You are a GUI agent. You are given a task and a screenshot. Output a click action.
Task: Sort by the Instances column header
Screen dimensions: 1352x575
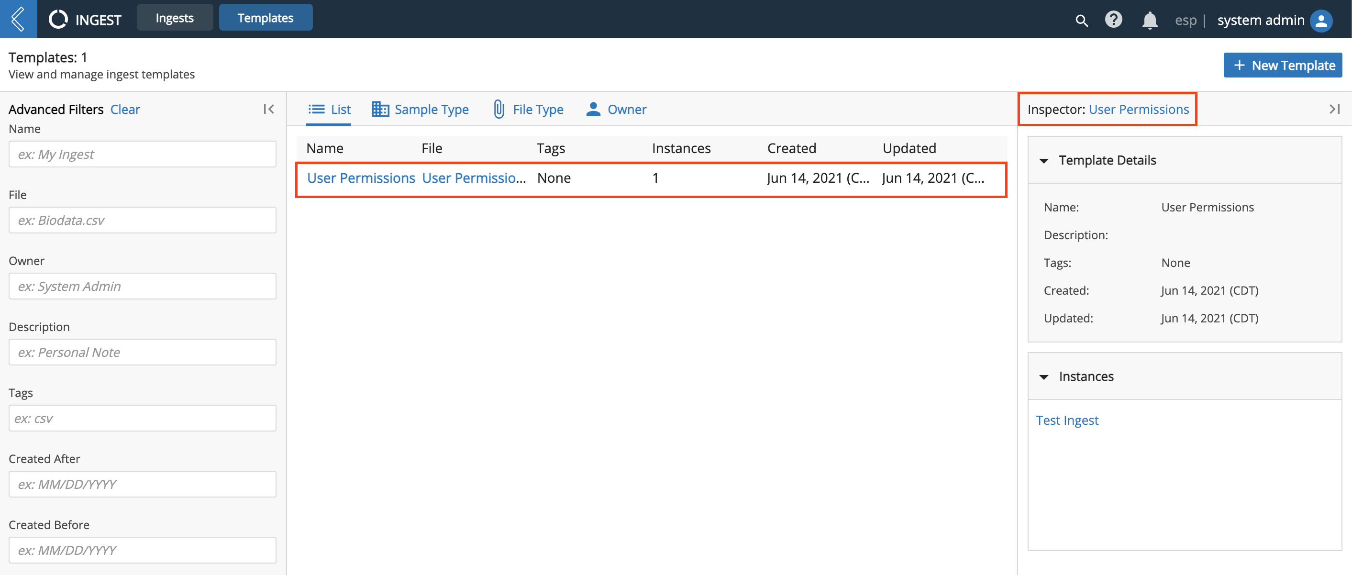pos(681,148)
